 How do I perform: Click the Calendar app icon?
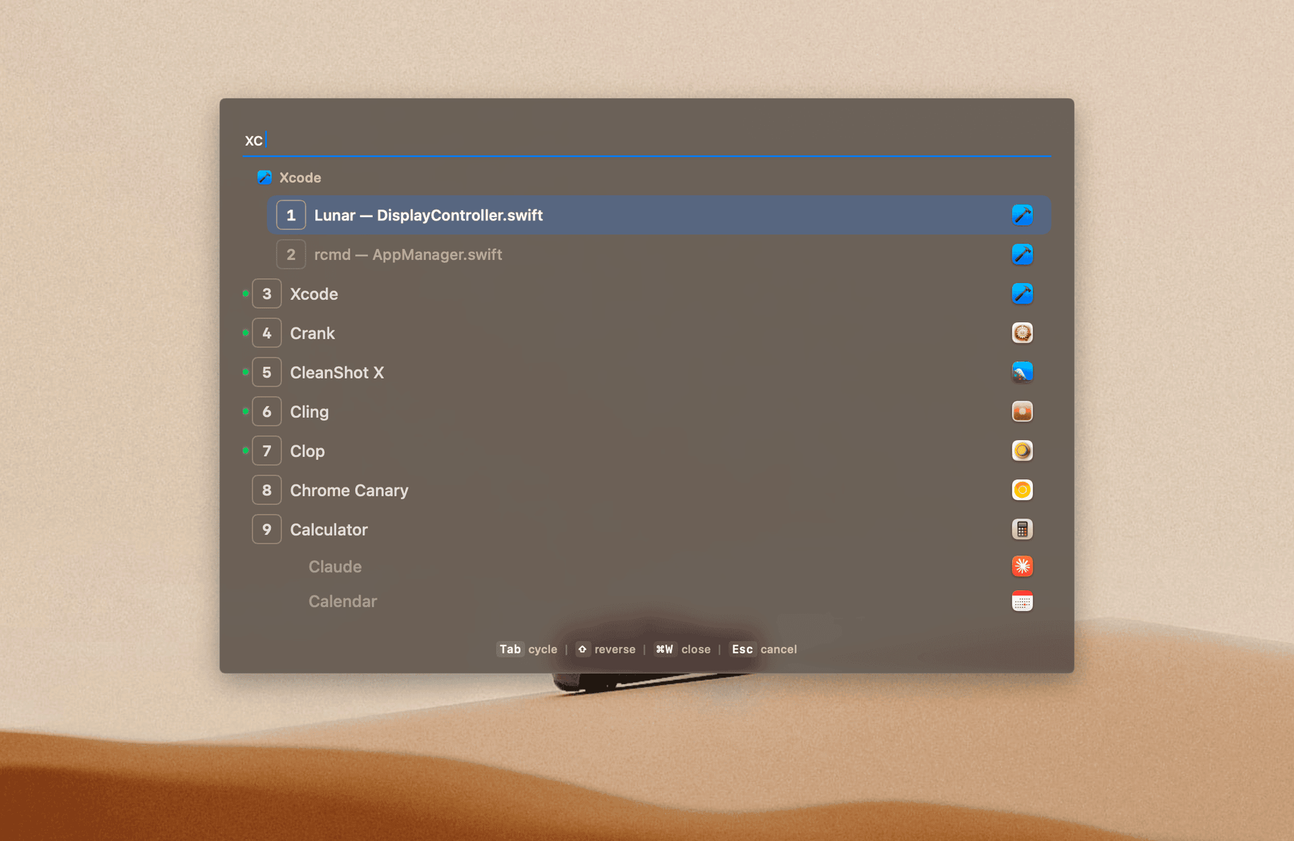(1022, 601)
